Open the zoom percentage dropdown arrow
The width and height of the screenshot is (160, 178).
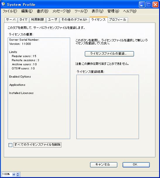[x=14, y=174]
